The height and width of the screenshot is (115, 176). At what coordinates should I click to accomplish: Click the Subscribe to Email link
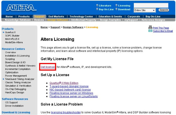(163, 31)
